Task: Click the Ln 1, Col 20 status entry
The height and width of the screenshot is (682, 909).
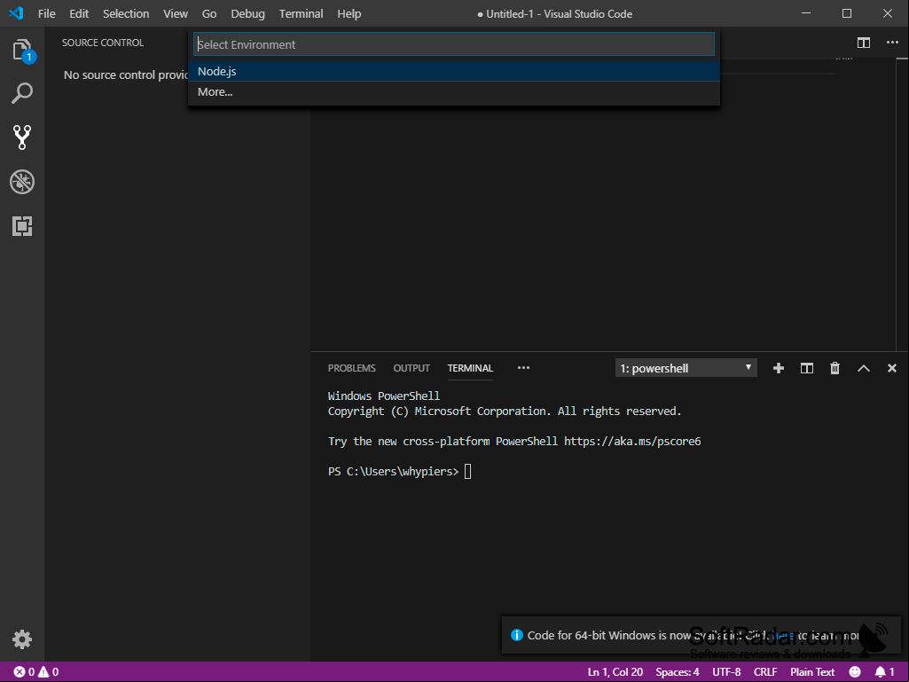Action: tap(615, 672)
